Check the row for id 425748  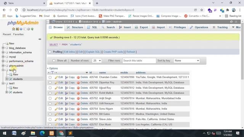pos(50,77)
